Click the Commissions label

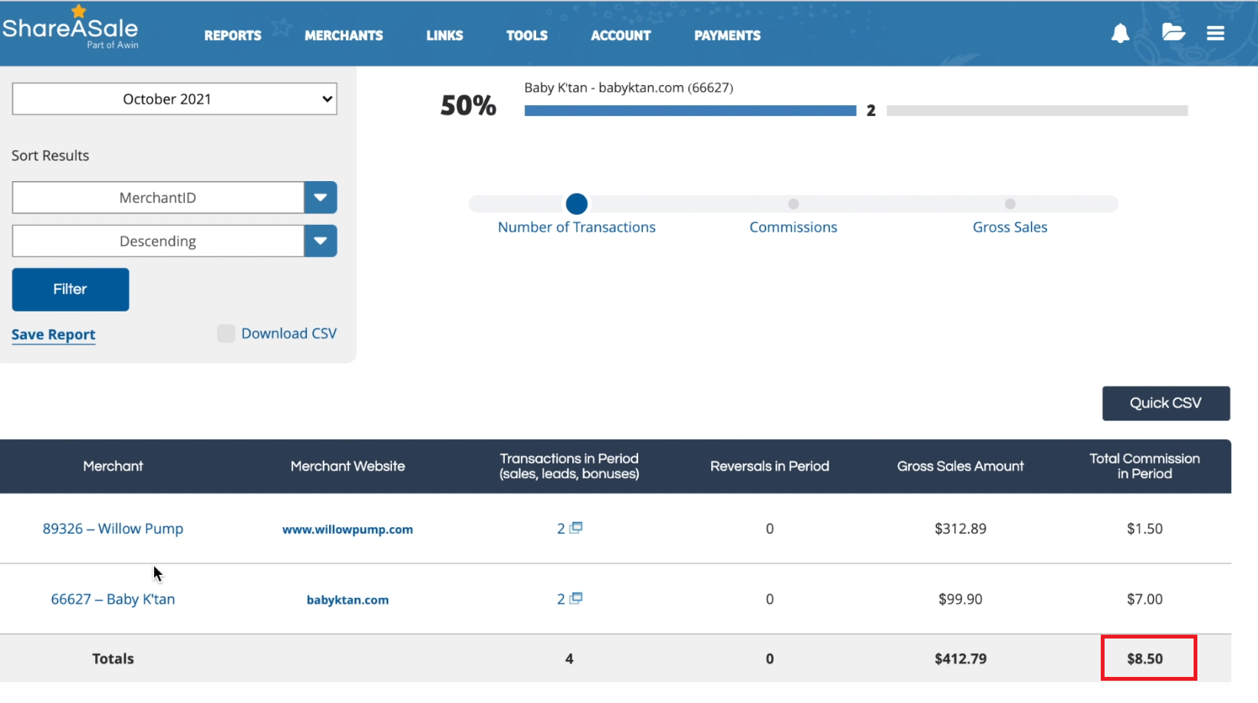793,227
